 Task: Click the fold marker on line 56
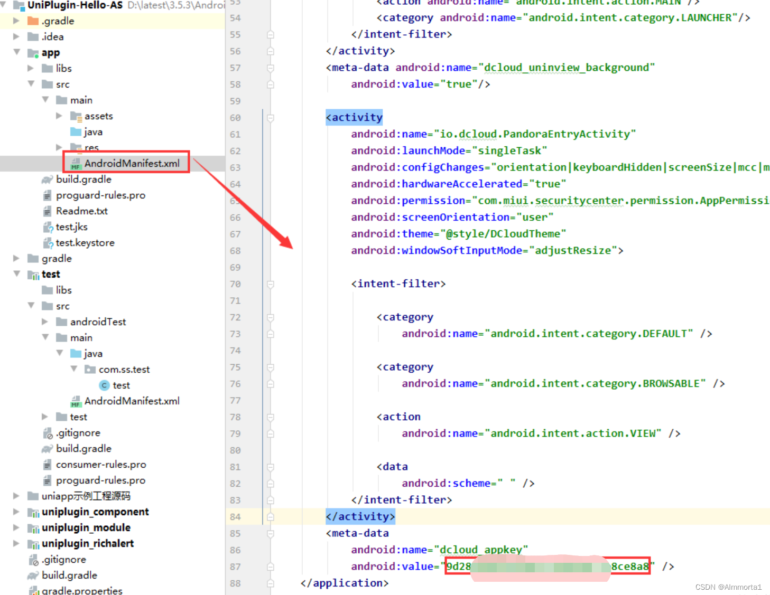coord(271,51)
